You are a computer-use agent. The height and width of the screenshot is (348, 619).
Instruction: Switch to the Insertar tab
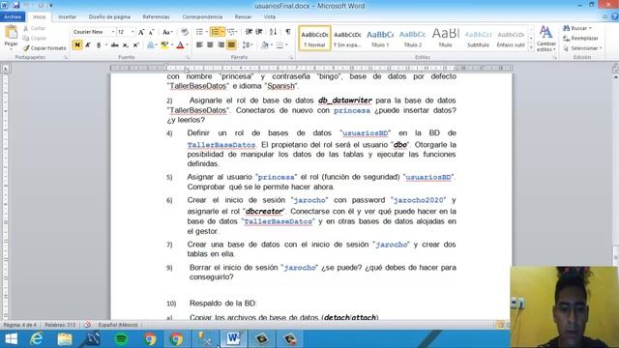[67, 17]
